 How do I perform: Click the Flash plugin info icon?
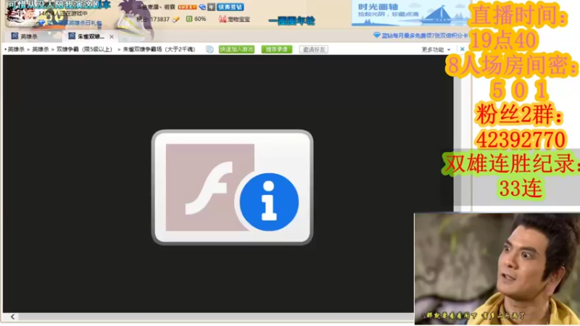click(x=232, y=188)
